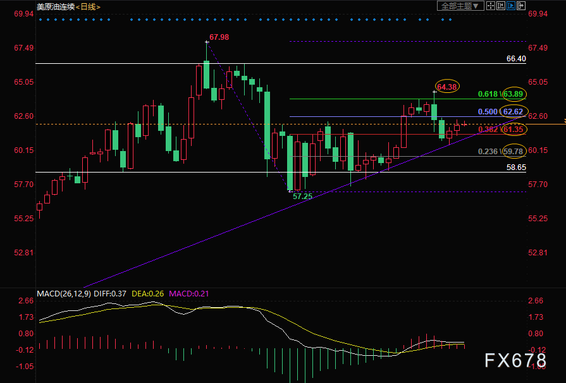
Task: Toggle the highlighted blue chart playback icon
Action: tap(511, 6)
